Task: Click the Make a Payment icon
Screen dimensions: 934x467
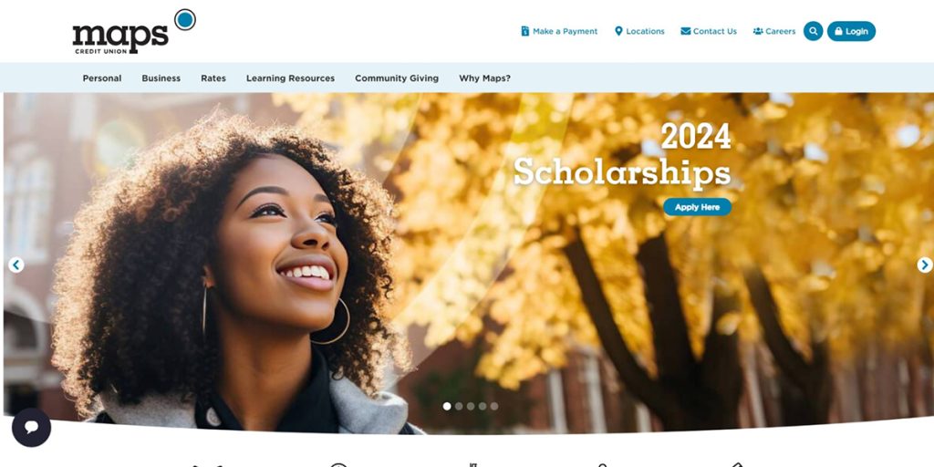Action: click(x=524, y=31)
